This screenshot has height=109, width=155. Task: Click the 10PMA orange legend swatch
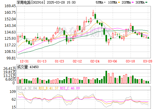[x=119, y=2]
